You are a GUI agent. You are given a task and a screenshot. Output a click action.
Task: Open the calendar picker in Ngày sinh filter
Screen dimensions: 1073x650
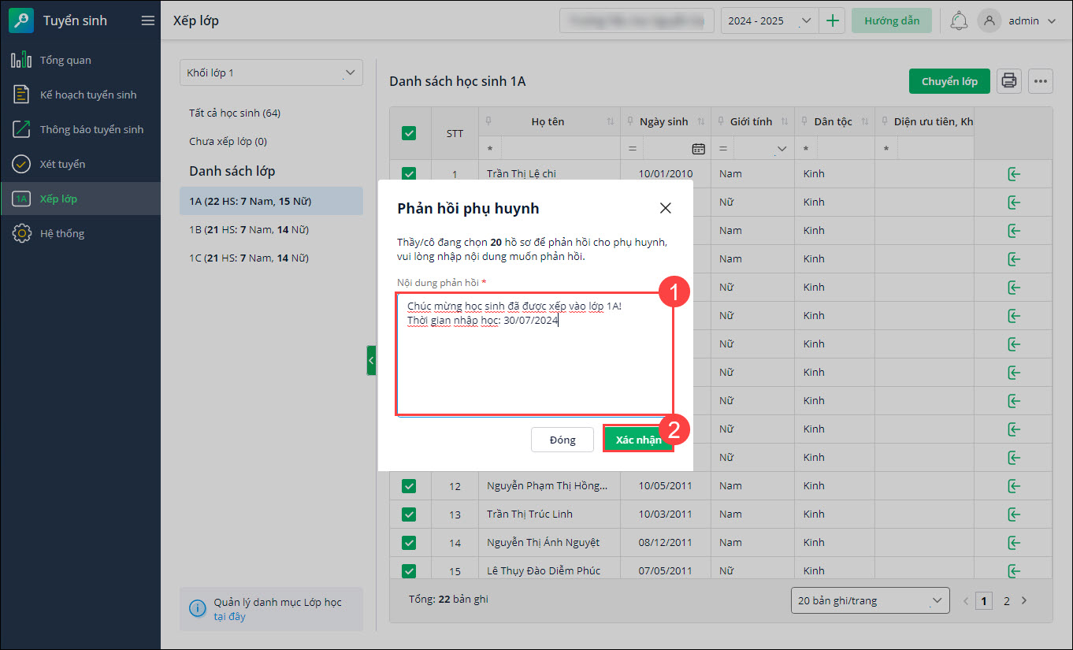click(698, 148)
